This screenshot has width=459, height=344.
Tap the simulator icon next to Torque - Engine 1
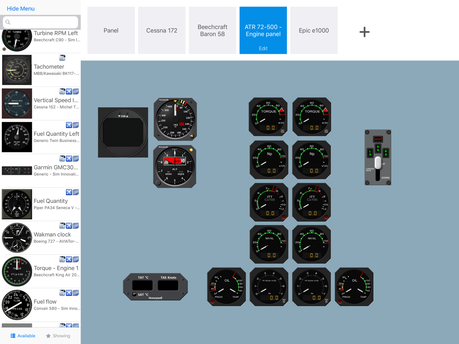pyautogui.click(x=69, y=259)
